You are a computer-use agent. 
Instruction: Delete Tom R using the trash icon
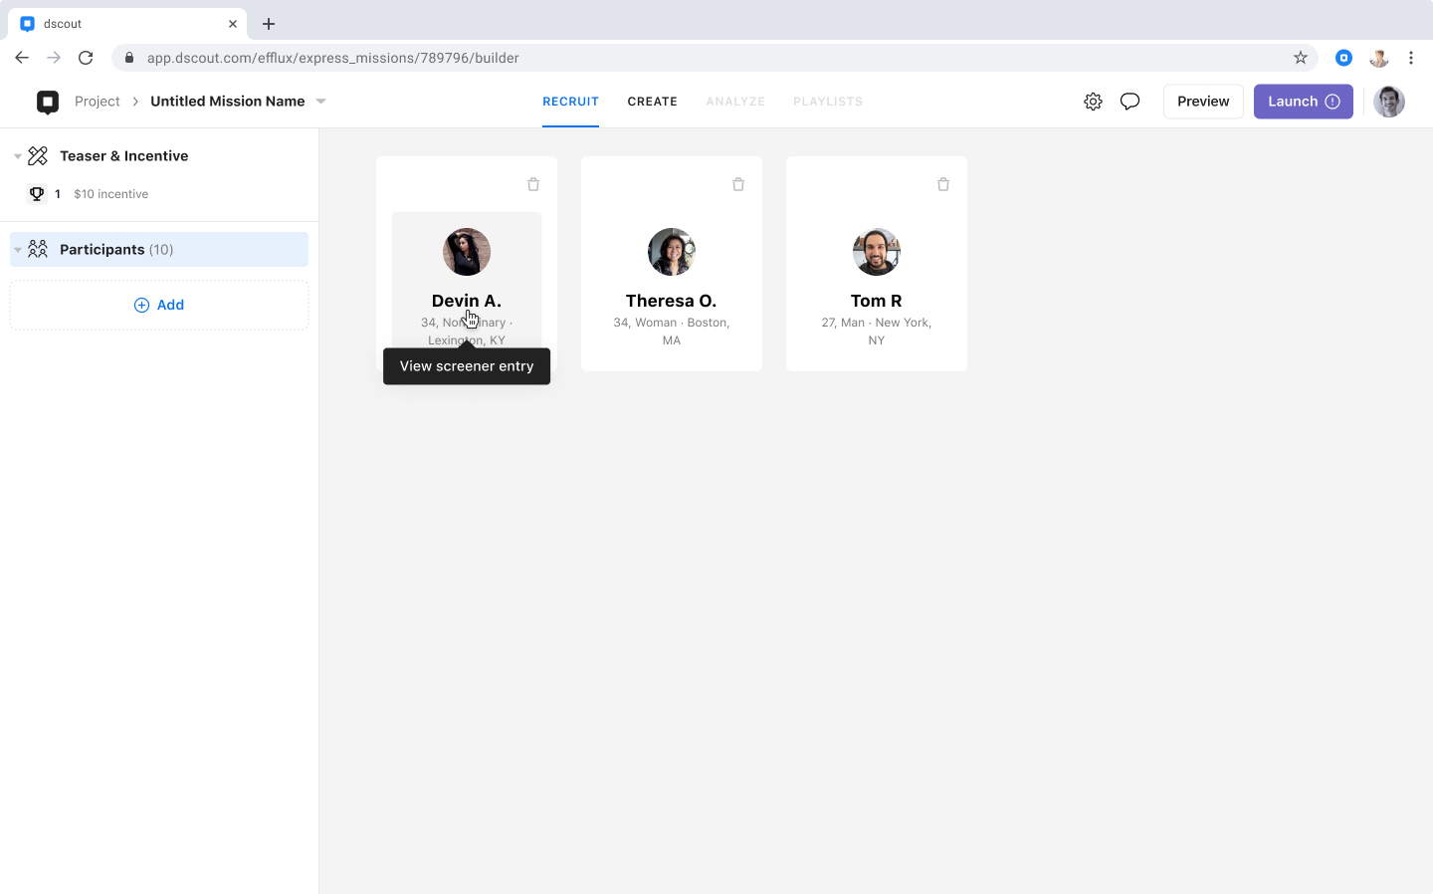(x=943, y=184)
